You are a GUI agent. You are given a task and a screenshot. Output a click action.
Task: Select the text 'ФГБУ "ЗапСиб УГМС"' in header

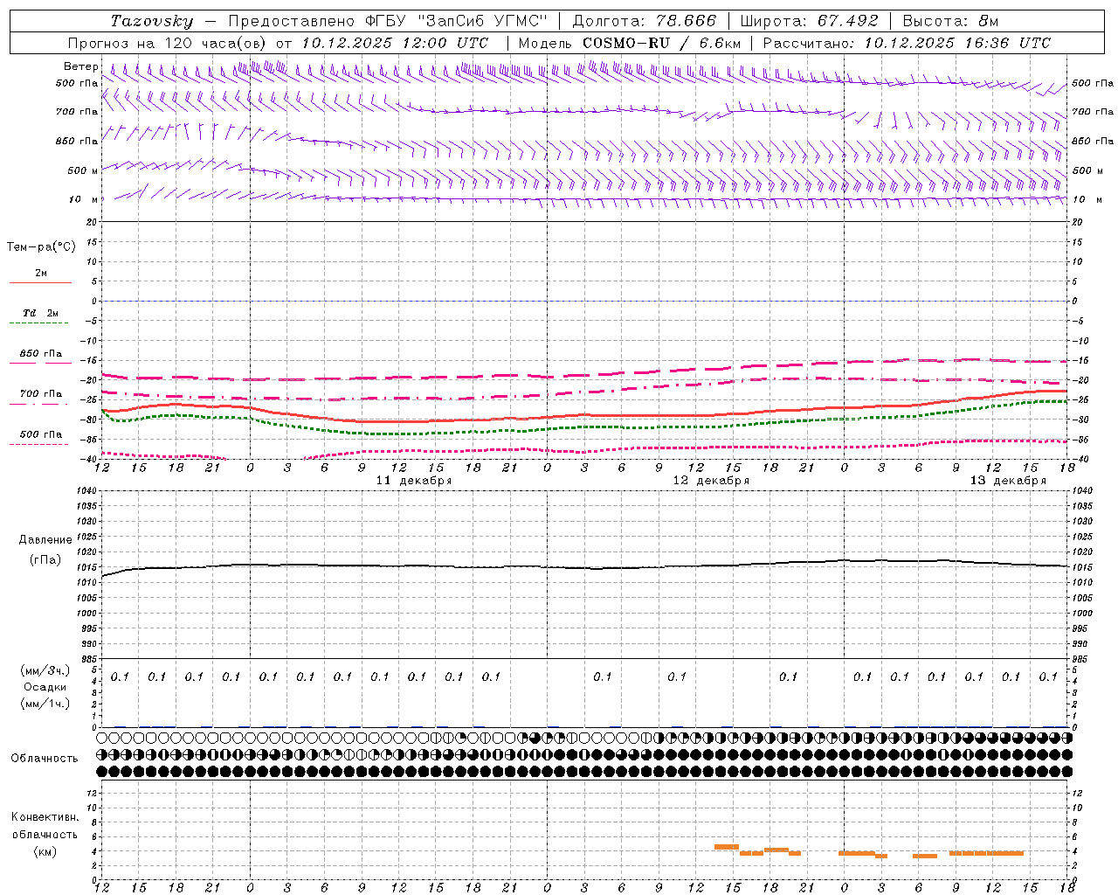pyautogui.click(x=459, y=21)
